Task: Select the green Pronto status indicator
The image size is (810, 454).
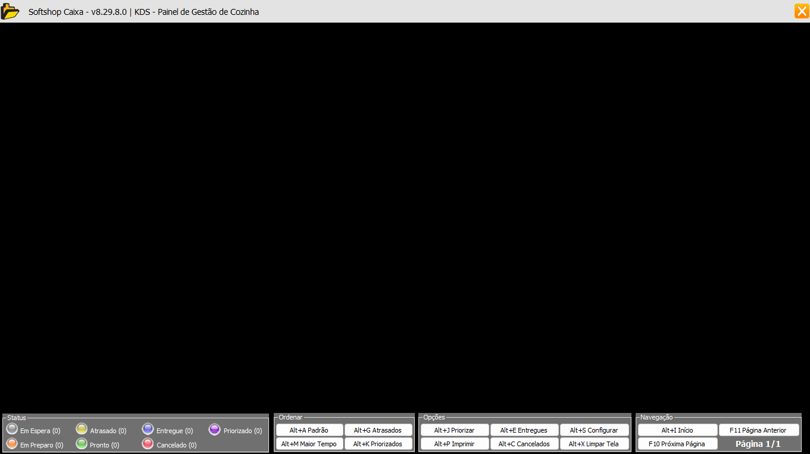Action: [x=82, y=443]
